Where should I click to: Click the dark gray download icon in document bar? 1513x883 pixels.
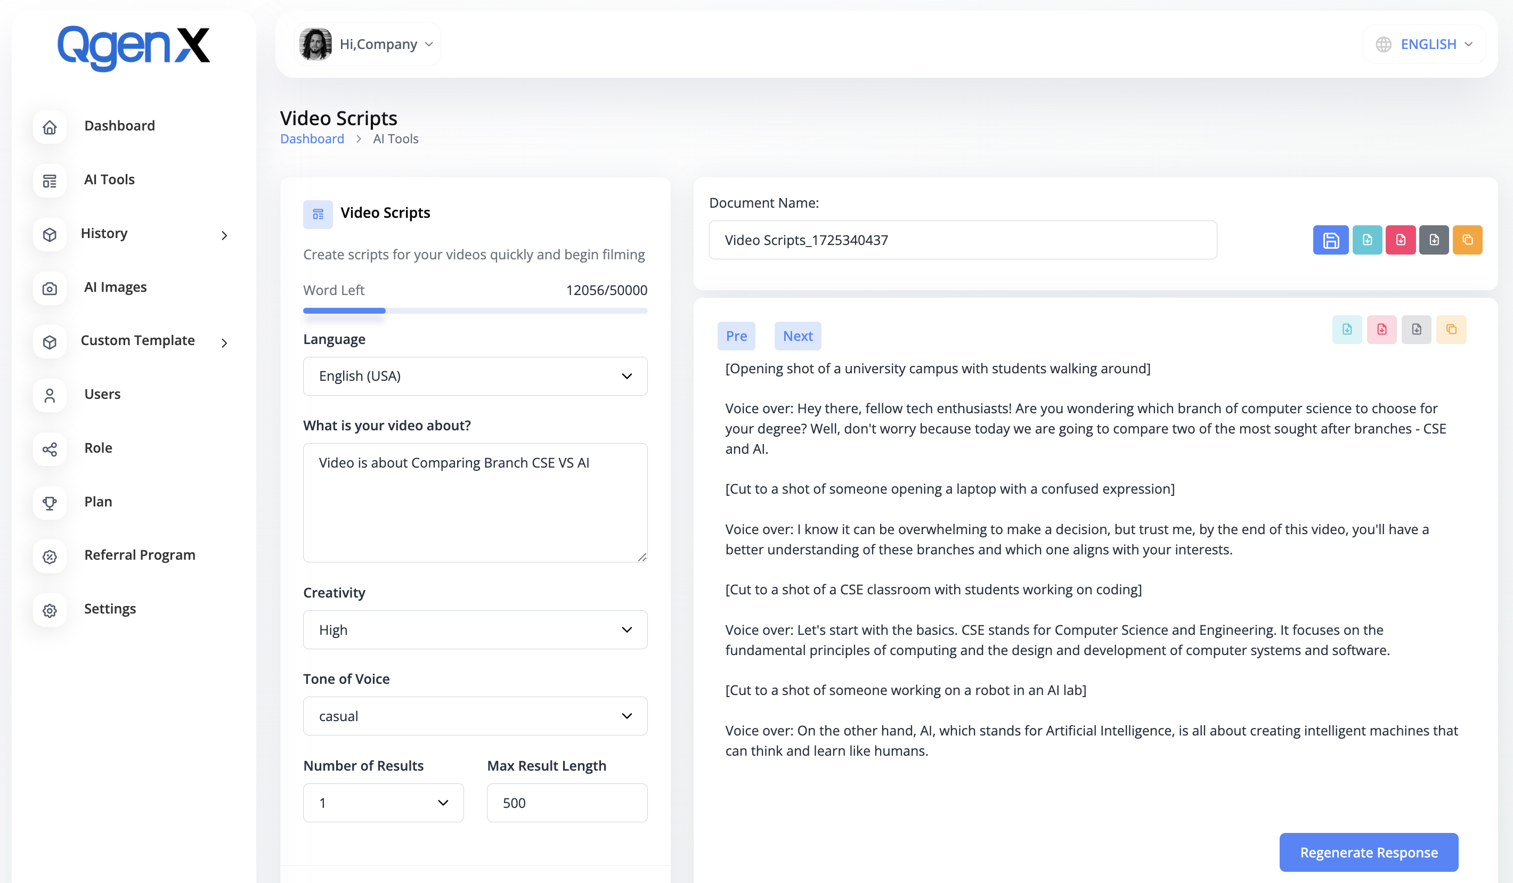coord(1434,240)
